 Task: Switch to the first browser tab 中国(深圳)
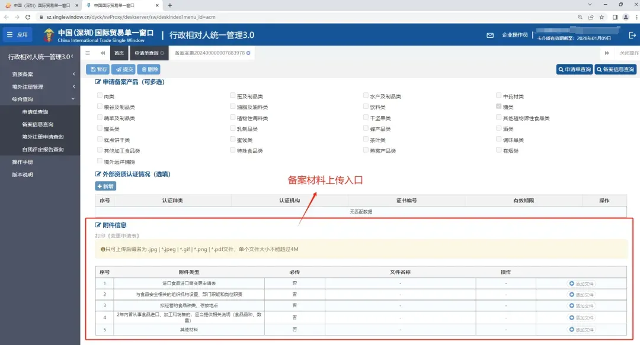tap(41, 5)
